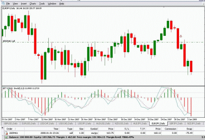
Task: Click the green balance row icon
Action: (x=6, y=137)
